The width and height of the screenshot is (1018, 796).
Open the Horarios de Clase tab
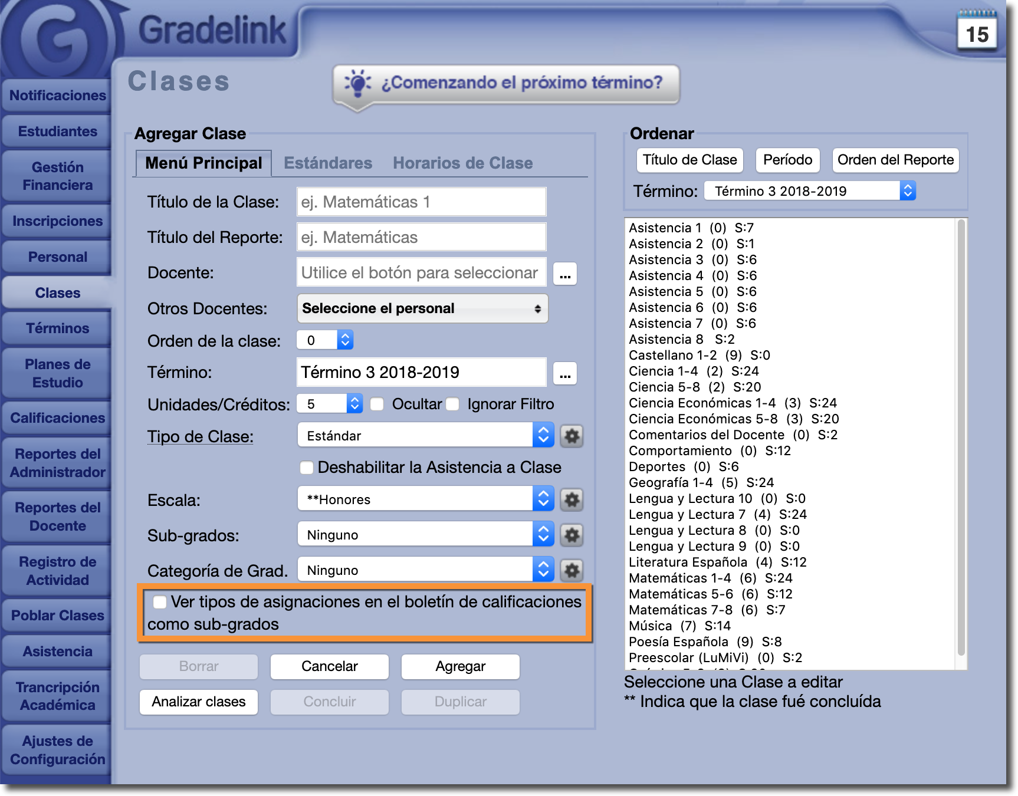pos(462,163)
